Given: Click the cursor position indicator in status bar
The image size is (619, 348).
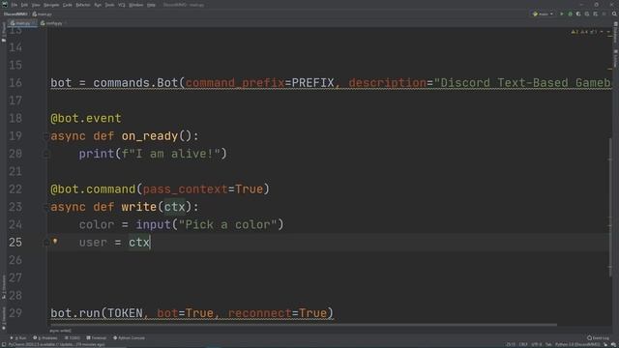Looking at the screenshot, I should [x=511, y=344].
